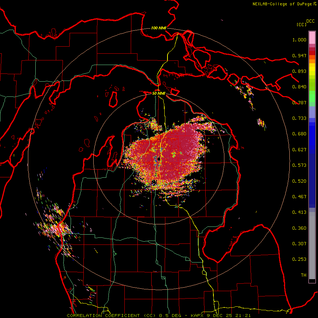The height and width of the screenshot is (318, 318).
Task: Click the 0.787 legend value
Action: (x=299, y=102)
